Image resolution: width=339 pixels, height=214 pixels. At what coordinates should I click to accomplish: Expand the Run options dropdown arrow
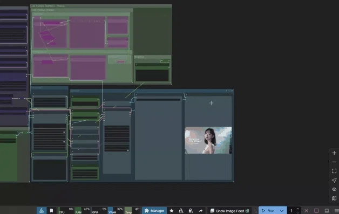point(282,211)
